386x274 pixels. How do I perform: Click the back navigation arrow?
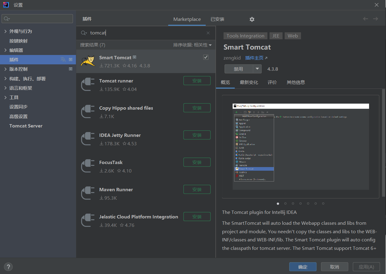point(365,19)
